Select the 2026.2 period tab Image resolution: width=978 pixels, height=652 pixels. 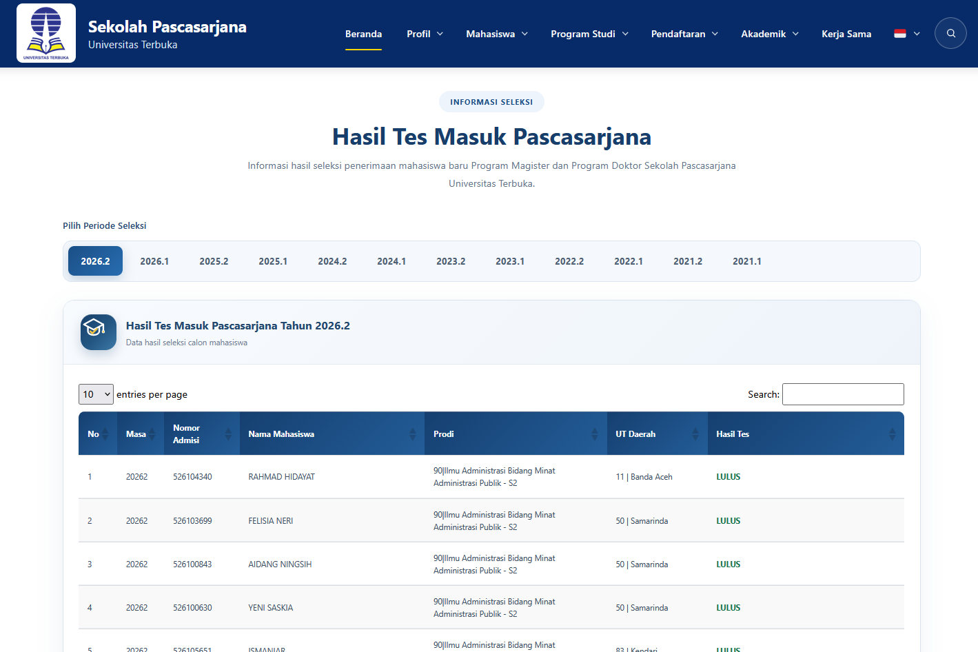[x=95, y=261]
